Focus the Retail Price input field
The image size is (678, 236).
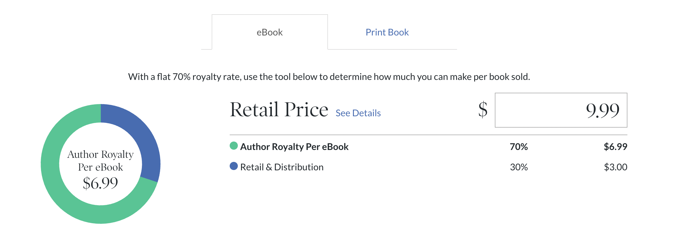[x=561, y=110]
